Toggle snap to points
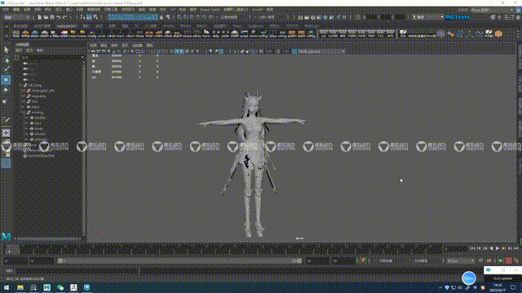This screenshot has height=293, width=522. point(192,17)
